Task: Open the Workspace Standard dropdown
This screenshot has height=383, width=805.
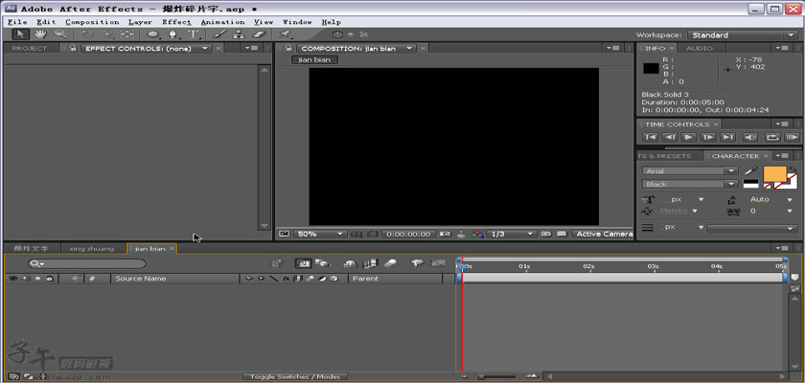Action: (x=742, y=35)
